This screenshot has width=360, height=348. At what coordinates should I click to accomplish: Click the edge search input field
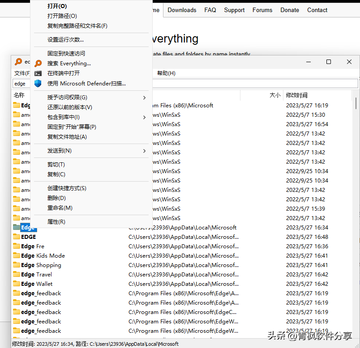click(185, 84)
